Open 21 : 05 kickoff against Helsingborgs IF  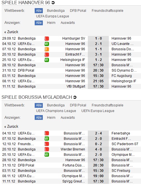[x=98, y=81]
